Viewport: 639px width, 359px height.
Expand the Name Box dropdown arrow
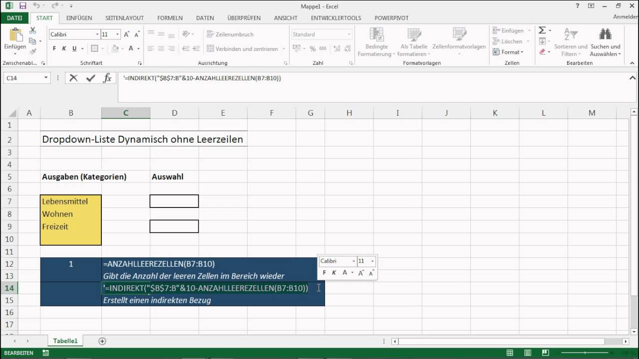46,78
